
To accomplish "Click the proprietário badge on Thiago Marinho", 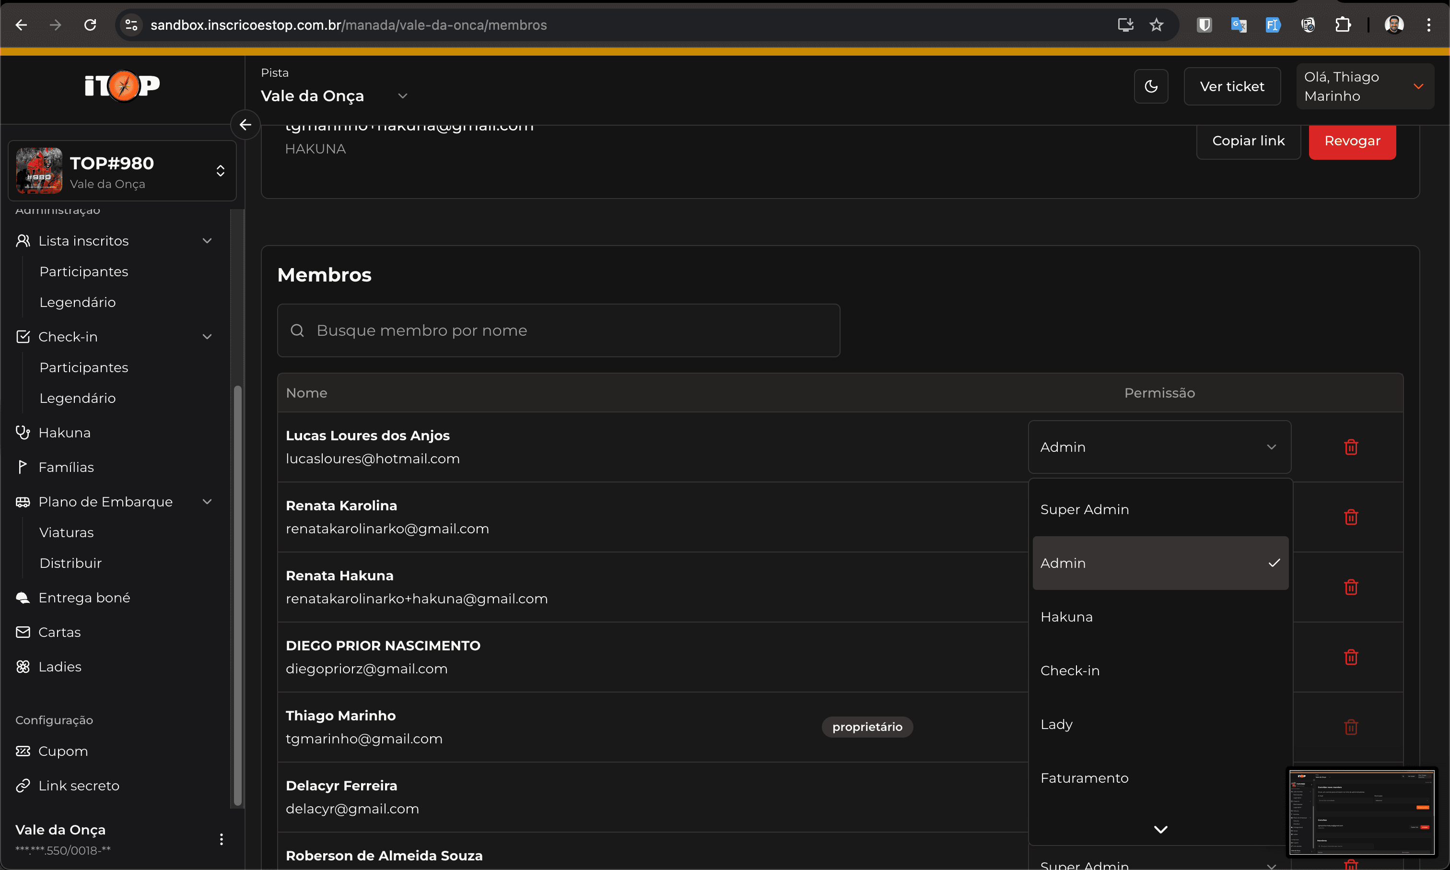I will click(867, 727).
